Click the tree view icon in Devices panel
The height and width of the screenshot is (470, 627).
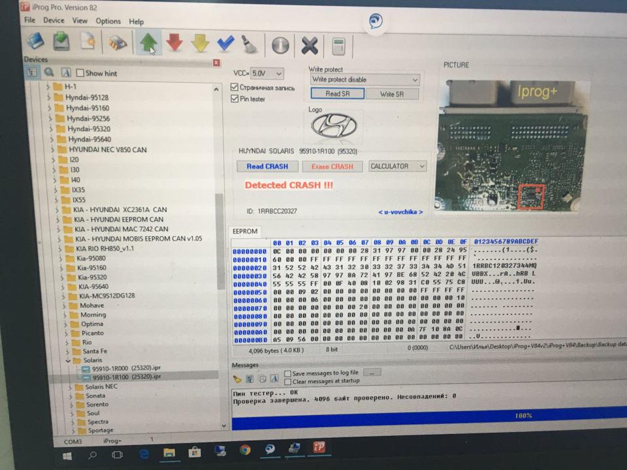(x=32, y=72)
